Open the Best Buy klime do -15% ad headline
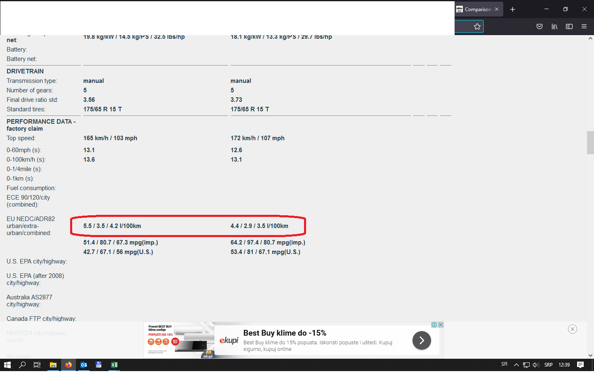The image size is (594, 381). pos(285,333)
